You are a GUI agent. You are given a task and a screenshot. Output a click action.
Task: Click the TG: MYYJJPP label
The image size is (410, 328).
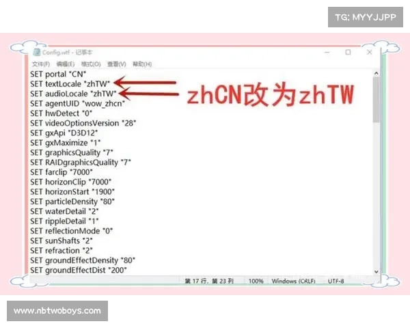(366, 16)
